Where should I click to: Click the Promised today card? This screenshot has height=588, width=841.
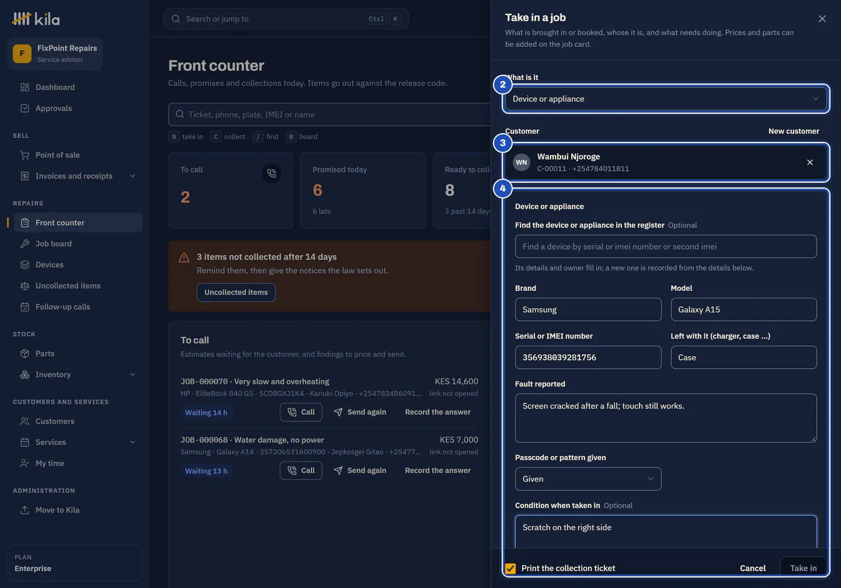[363, 190]
